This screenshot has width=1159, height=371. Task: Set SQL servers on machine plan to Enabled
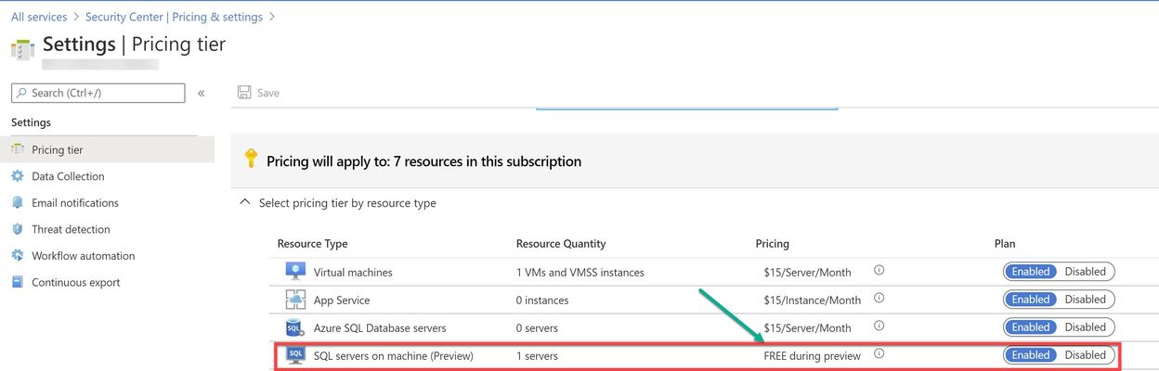(1030, 355)
